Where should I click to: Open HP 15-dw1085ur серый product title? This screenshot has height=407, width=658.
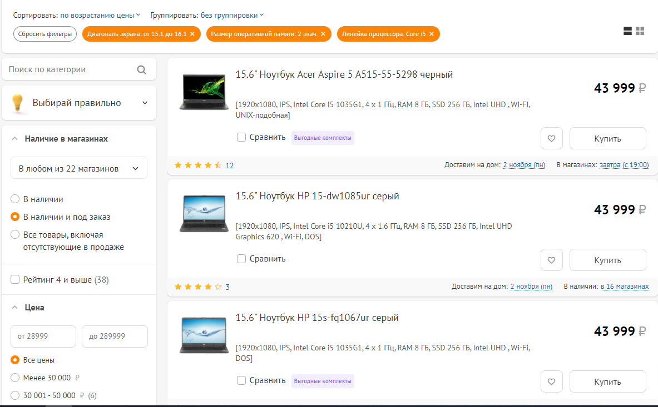pyautogui.click(x=317, y=196)
